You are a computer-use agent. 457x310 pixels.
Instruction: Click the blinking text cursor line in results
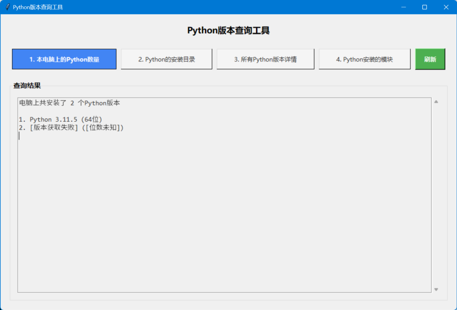pos(19,135)
